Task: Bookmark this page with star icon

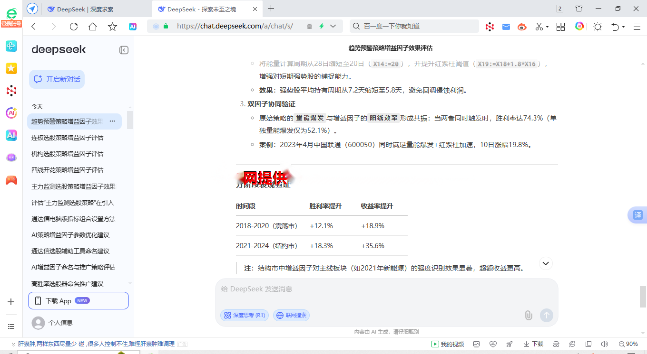Action: pos(112,27)
